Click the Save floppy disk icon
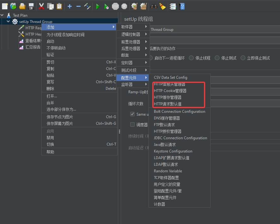Viewport: 280px width, 224px height. pyautogui.click(x=31, y=6)
